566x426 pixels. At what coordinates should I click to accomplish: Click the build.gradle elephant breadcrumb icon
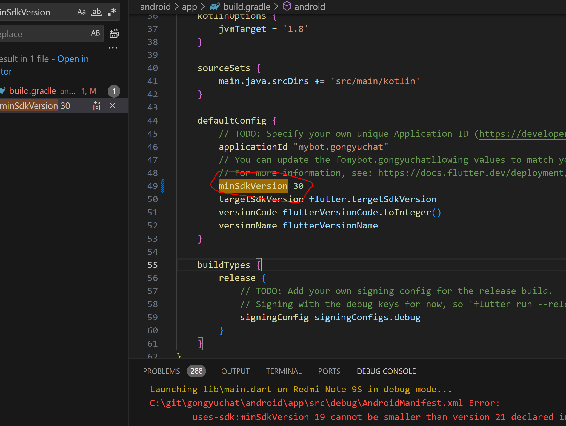pyautogui.click(x=215, y=7)
